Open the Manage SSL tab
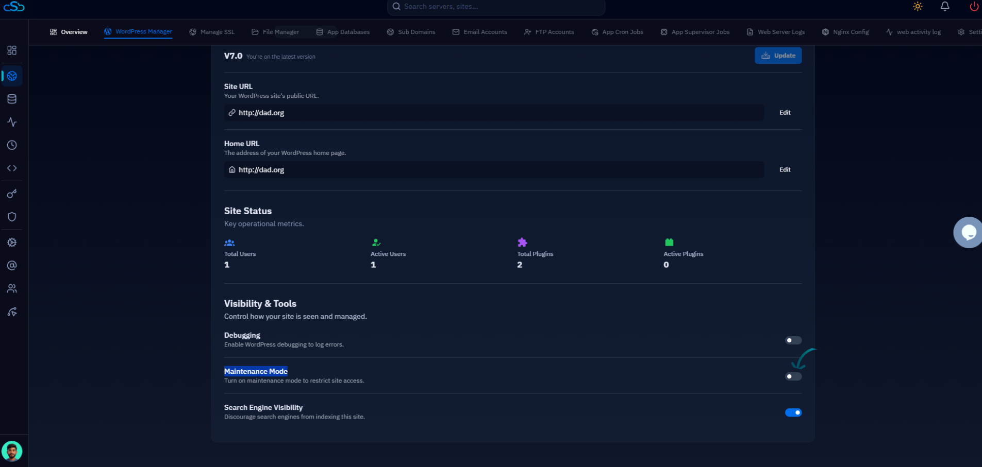 coord(212,32)
